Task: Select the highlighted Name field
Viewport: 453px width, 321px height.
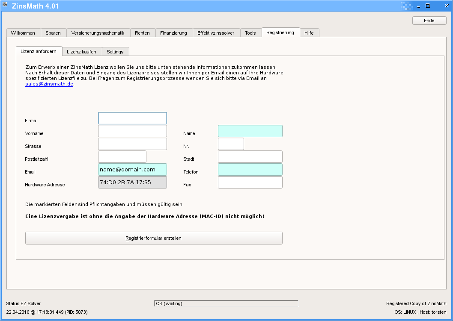Action: click(250, 131)
